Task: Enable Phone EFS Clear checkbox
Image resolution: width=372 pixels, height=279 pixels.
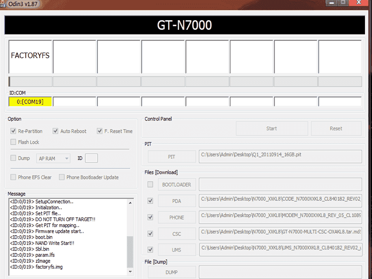Action: pos(13,177)
